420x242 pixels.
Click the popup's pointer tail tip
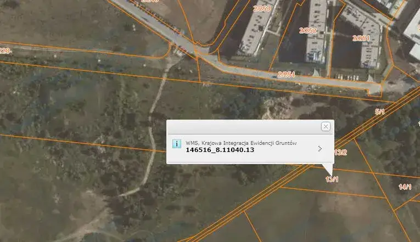coord(331,174)
